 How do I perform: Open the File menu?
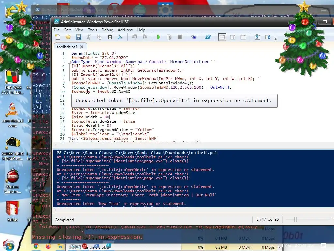coord(57,30)
